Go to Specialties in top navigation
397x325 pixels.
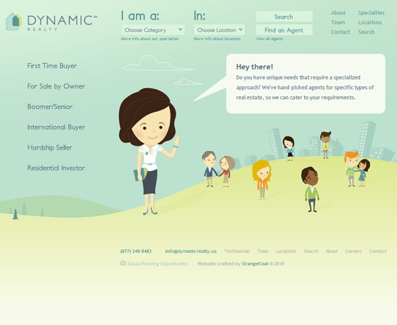[x=371, y=13]
